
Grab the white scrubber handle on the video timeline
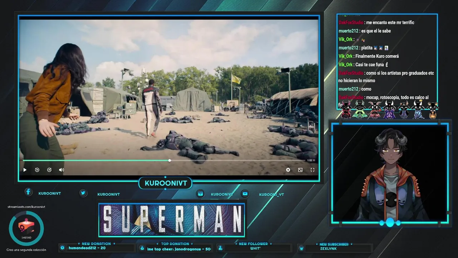(170, 161)
